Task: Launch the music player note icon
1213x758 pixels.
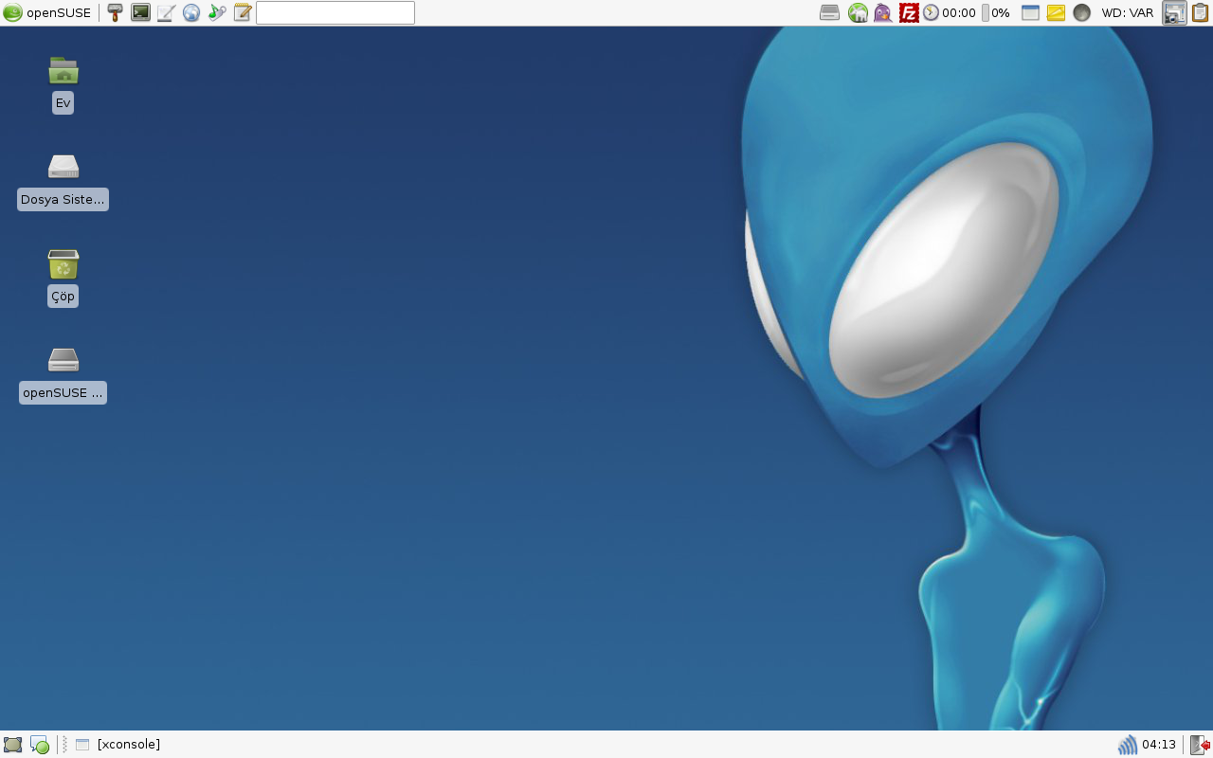Action: pos(217,13)
